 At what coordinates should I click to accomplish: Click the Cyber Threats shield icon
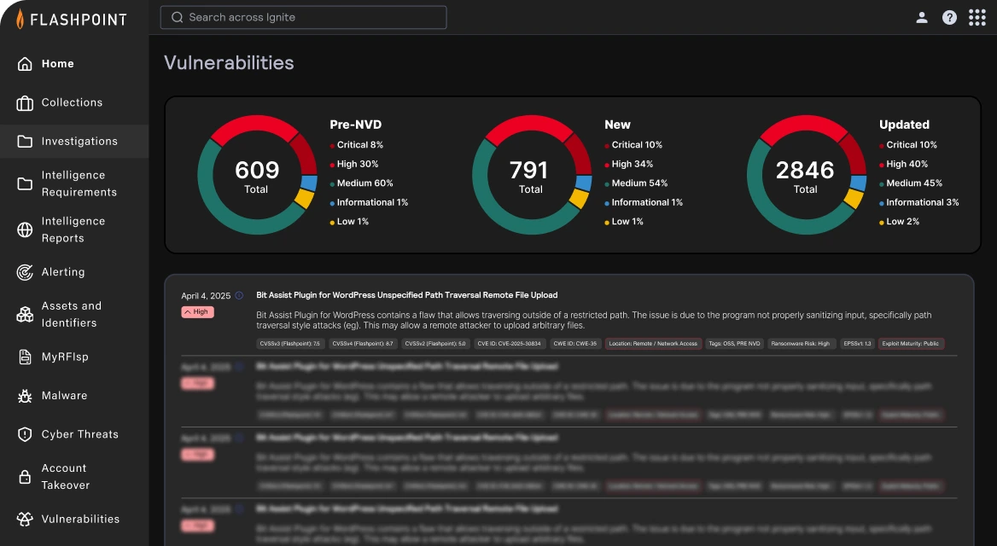25,434
